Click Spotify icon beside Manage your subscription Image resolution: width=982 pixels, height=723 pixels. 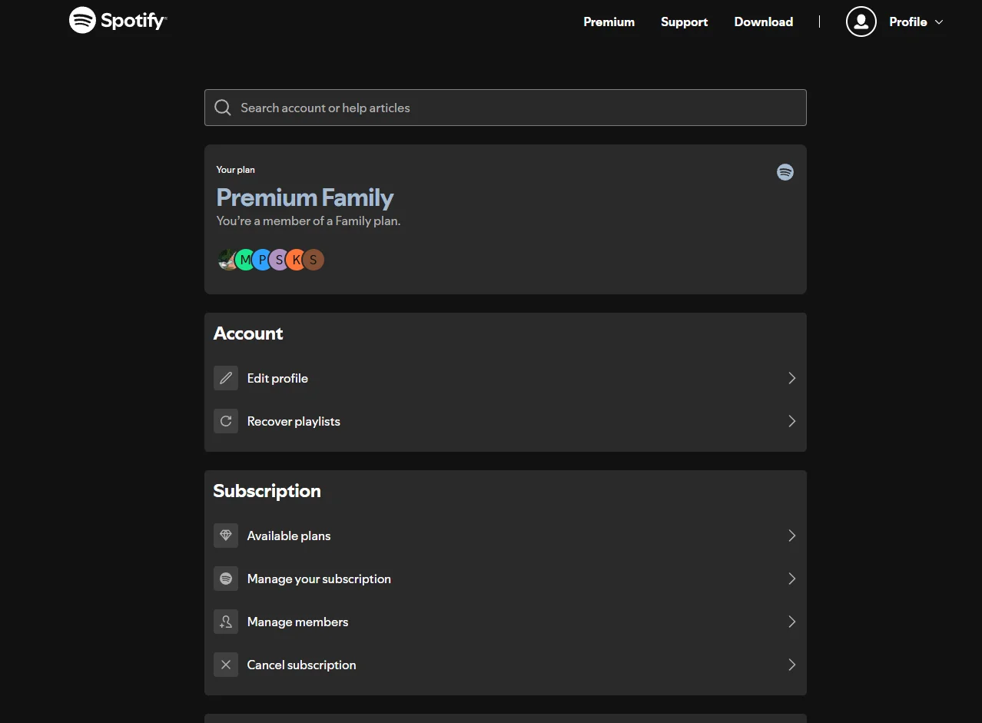(226, 579)
